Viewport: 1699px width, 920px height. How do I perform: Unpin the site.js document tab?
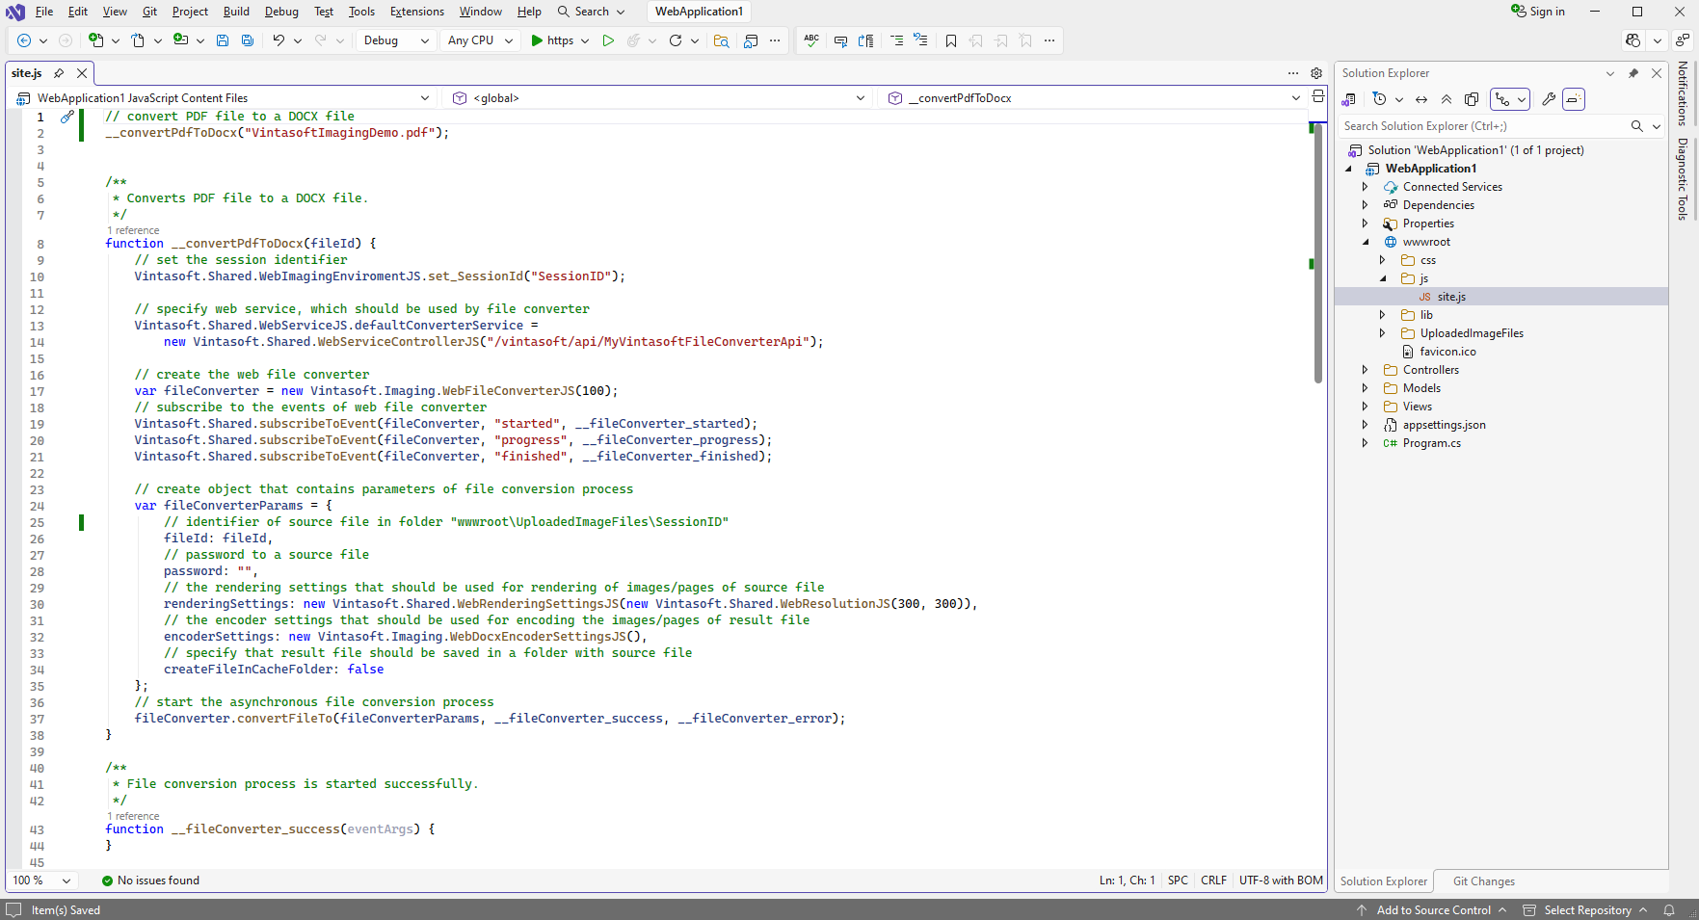click(x=58, y=72)
